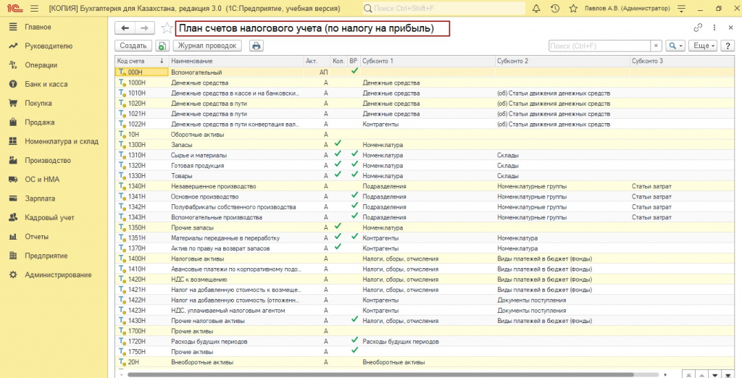This screenshot has width=742, height=378.
Task: Click the Производство sidebar icon
Action: pyautogui.click(x=13, y=160)
